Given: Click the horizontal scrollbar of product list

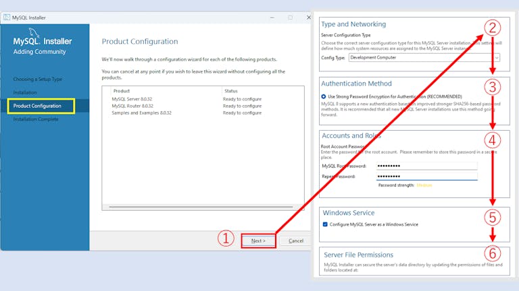Looking at the screenshot, I should 201,207.
